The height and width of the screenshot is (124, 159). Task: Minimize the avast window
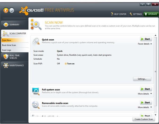point(142,4)
